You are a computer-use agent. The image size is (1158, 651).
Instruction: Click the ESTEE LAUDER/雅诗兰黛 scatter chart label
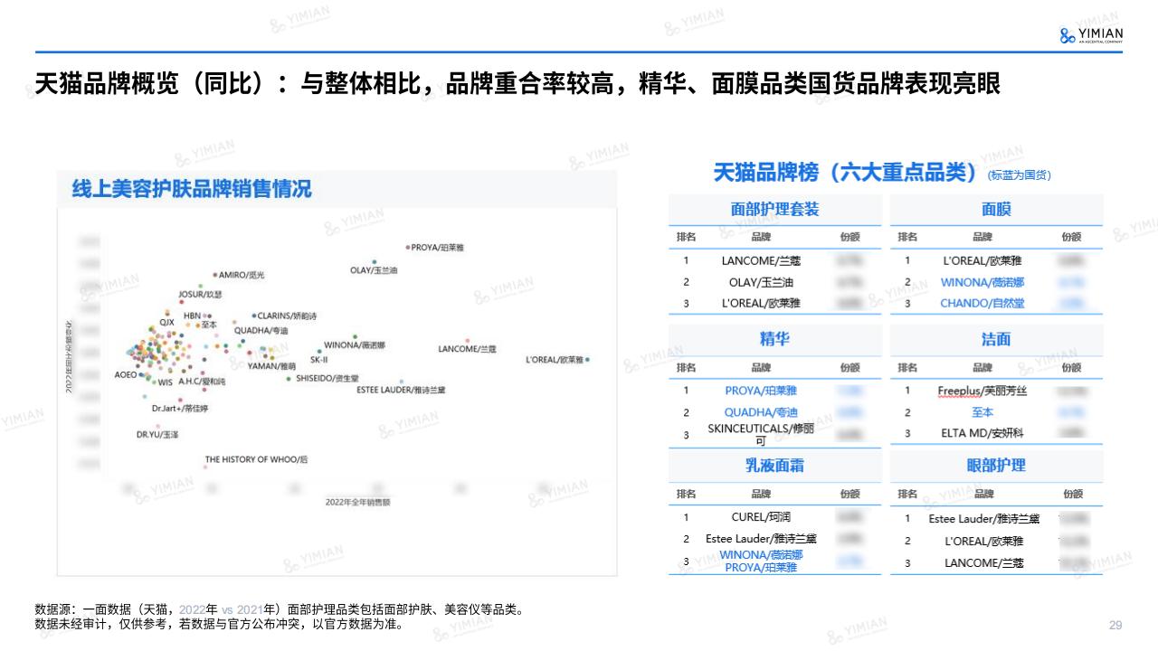coord(401,390)
